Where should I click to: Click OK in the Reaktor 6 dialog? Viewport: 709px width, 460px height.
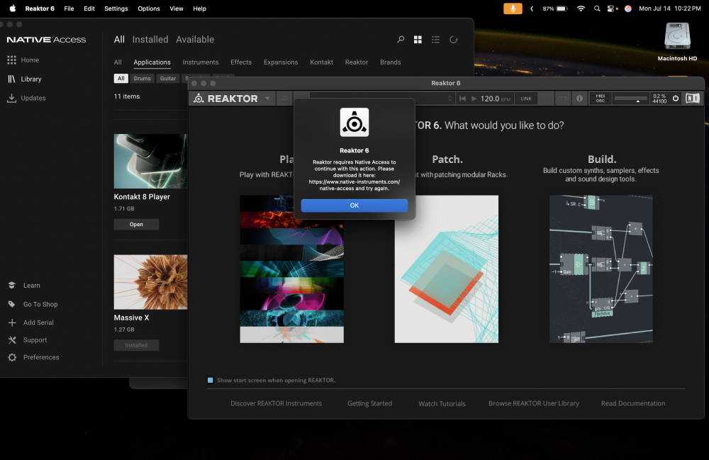[354, 205]
